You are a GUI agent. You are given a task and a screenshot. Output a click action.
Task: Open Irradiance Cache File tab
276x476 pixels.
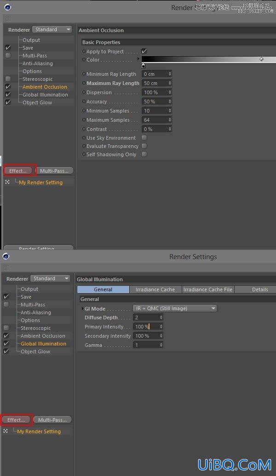pos(208,289)
